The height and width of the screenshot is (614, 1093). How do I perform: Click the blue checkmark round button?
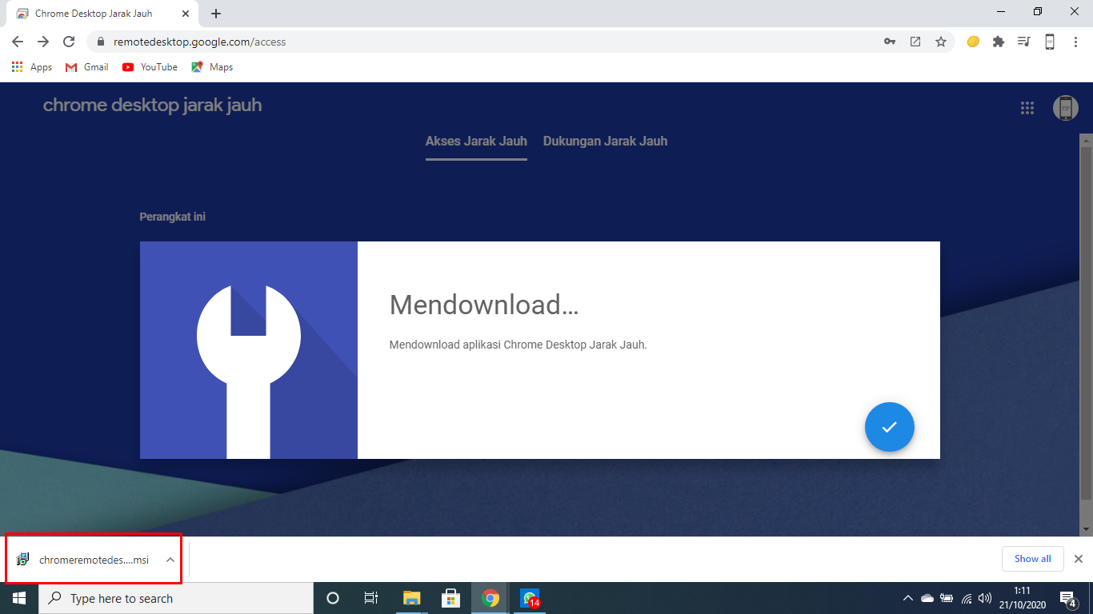click(x=889, y=427)
